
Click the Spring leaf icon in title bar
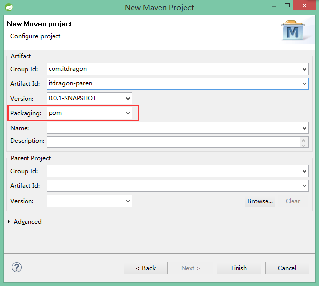click(x=9, y=7)
